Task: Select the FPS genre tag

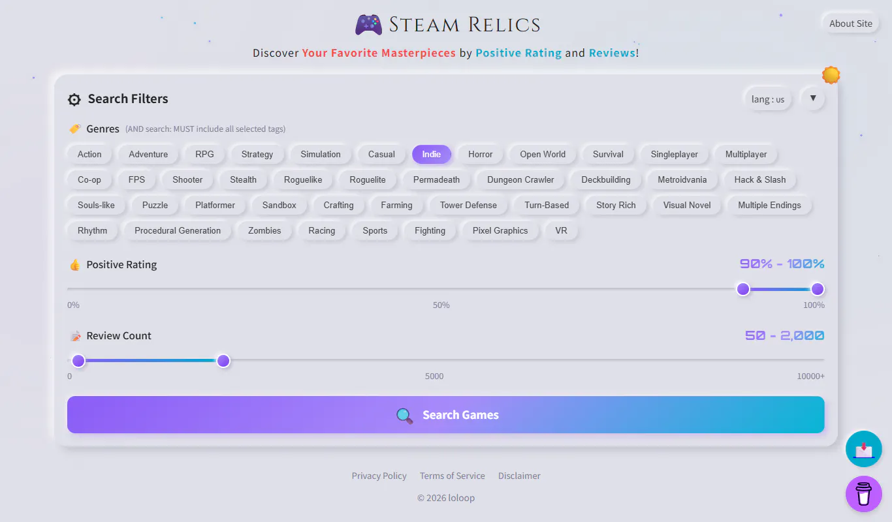Action: coord(137,180)
